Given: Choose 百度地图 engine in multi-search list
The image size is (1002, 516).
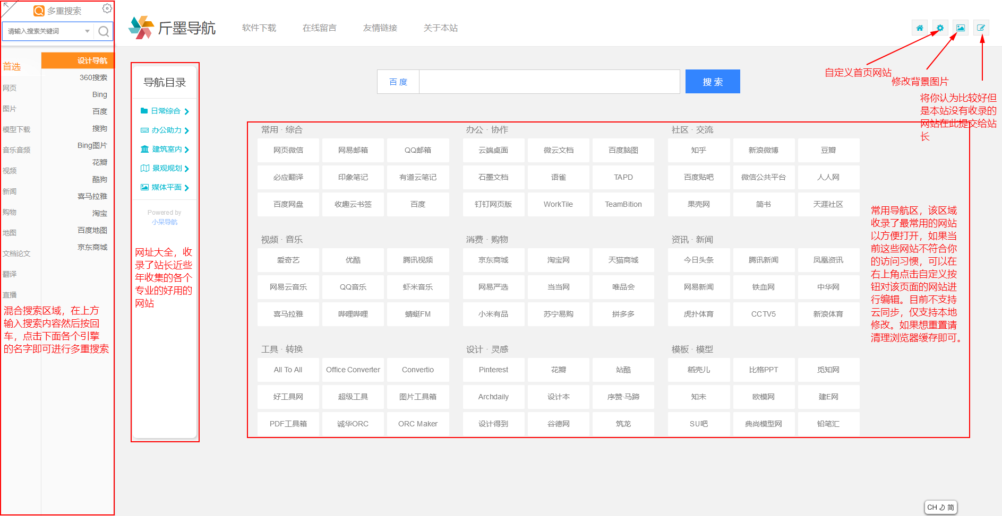Looking at the screenshot, I should [x=92, y=230].
